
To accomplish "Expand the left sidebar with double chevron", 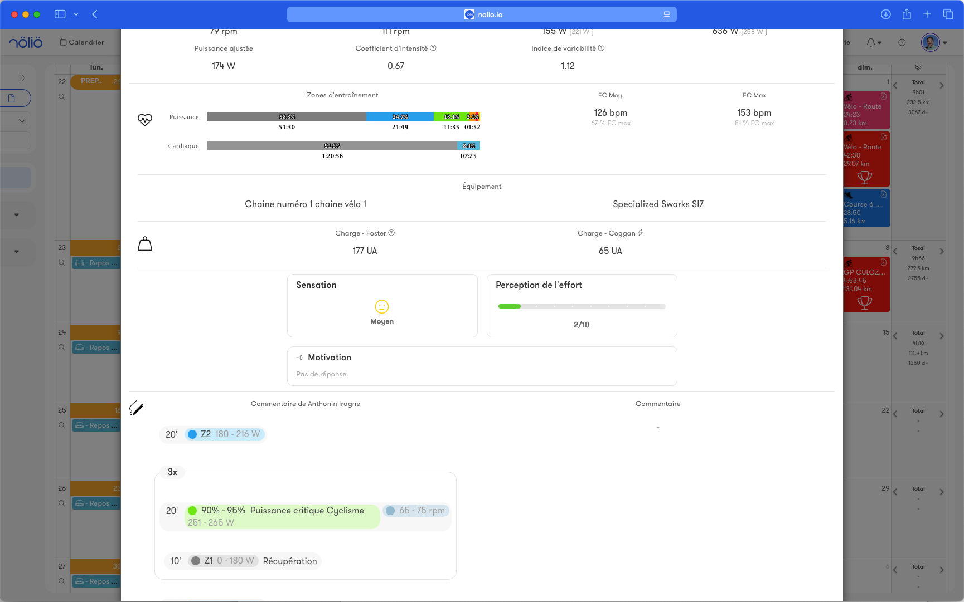I will click(22, 78).
